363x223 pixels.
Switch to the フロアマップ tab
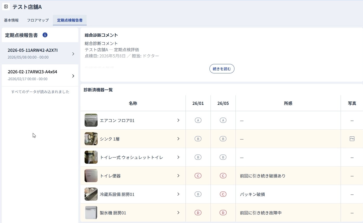38,20
